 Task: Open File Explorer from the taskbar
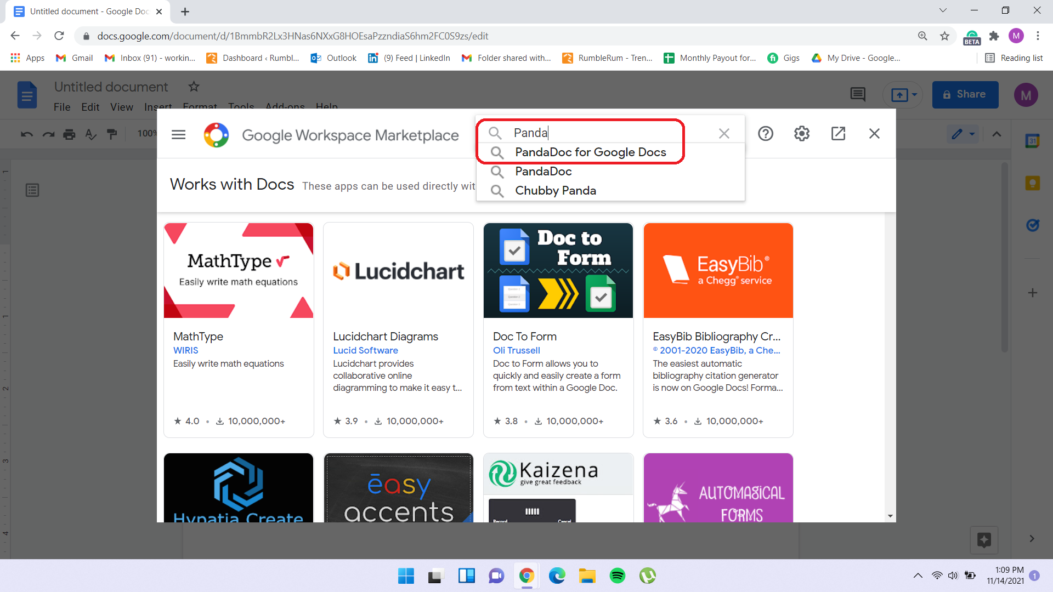click(587, 576)
